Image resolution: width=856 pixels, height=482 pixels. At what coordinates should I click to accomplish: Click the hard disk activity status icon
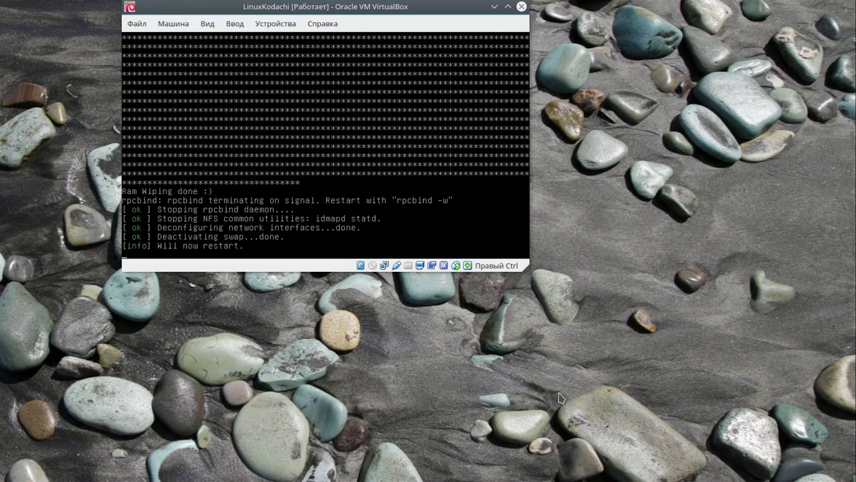[x=360, y=266]
